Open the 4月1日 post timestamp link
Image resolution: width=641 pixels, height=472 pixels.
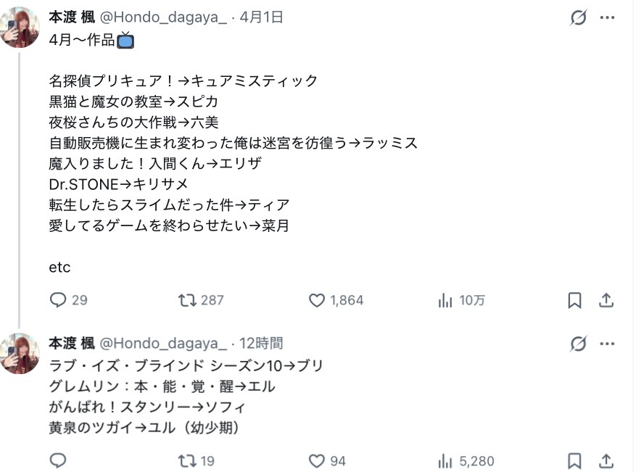click(x=261, y=17)
